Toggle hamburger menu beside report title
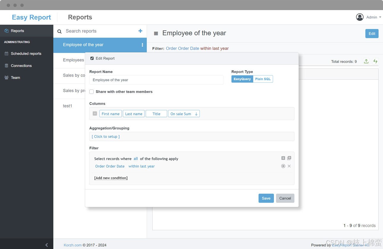383x249 pixels. [156, 33]
